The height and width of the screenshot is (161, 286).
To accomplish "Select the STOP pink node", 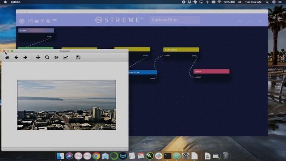I will (x=211, y=72).
